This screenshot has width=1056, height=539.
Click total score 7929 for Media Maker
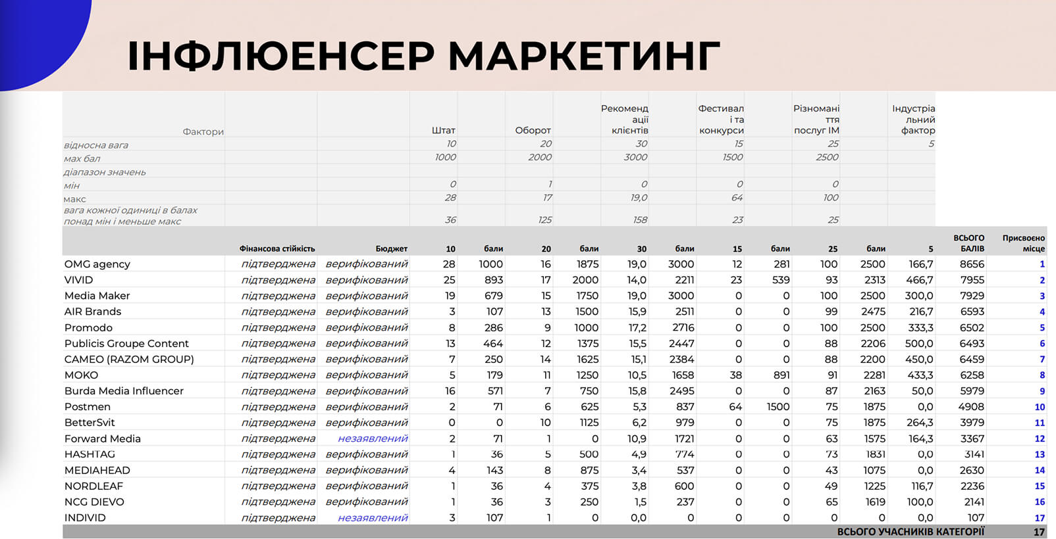(972, 296)
